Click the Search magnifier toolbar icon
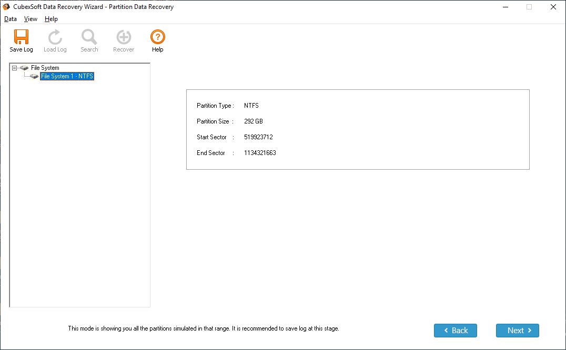 (89, 37)
